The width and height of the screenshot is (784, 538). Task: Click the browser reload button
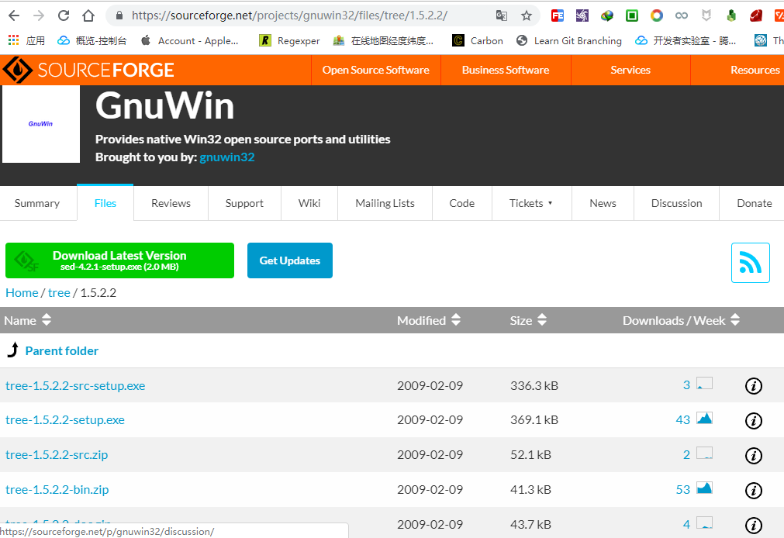(64, 16)
